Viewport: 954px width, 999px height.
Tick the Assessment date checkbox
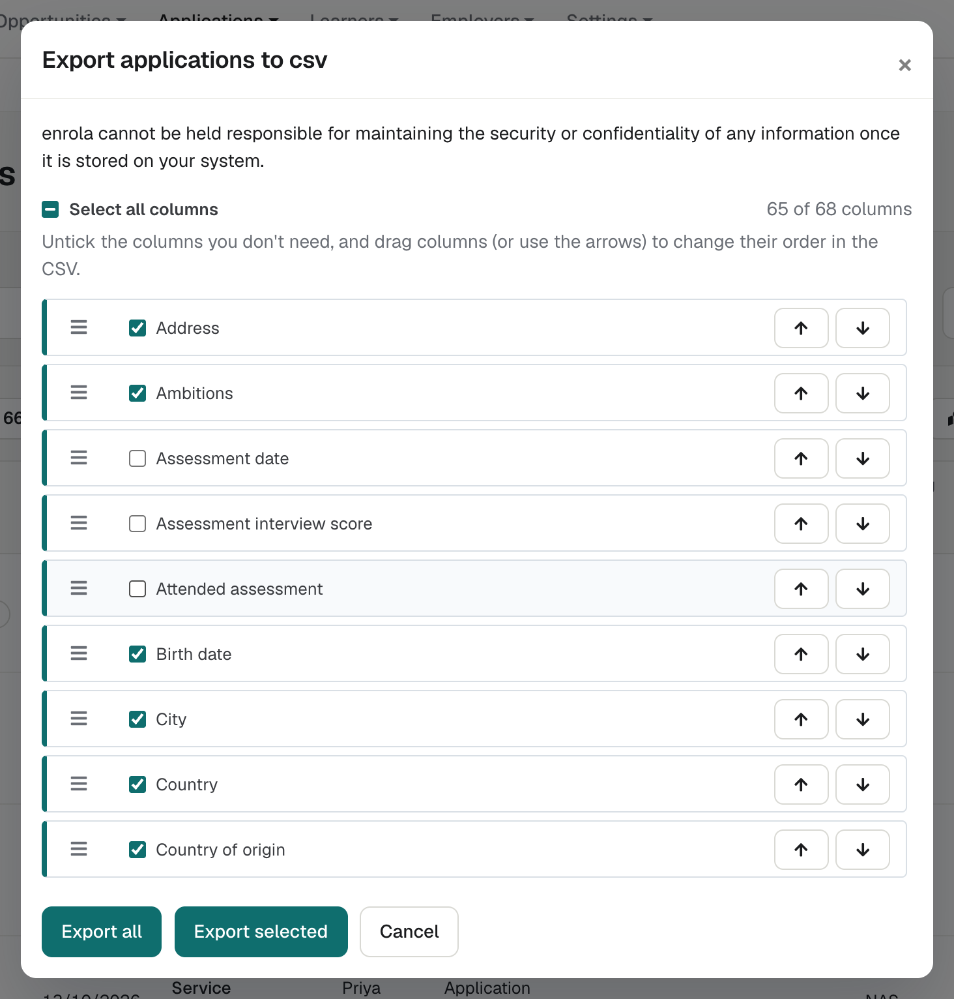click(x=137, y=458)
